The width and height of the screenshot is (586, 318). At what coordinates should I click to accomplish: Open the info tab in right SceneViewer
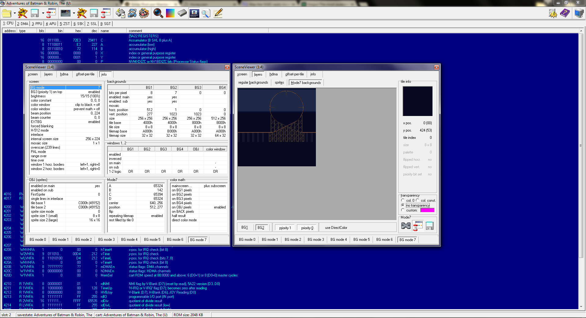tap(313, 74)
